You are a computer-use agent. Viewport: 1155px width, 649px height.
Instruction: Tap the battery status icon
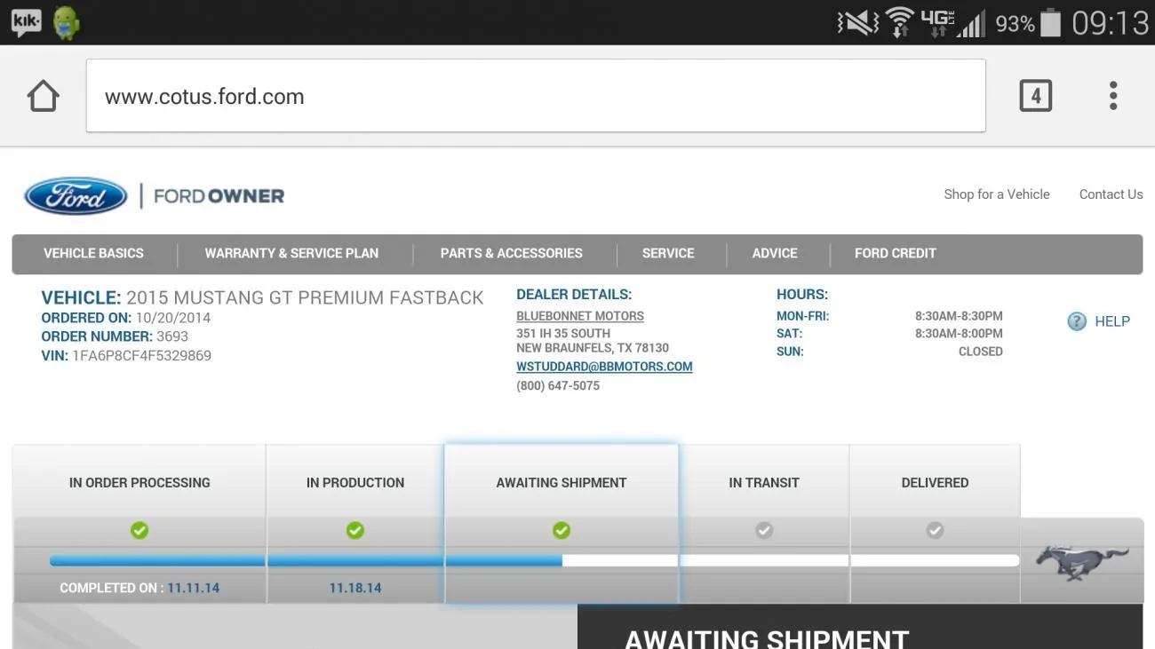(x=1050, y=22)
